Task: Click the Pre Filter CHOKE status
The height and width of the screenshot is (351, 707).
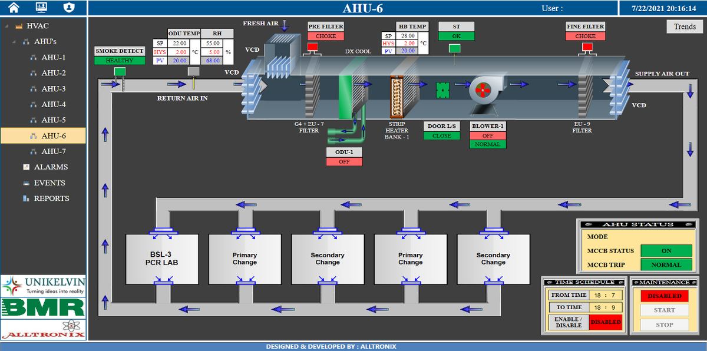Action: 326,36
